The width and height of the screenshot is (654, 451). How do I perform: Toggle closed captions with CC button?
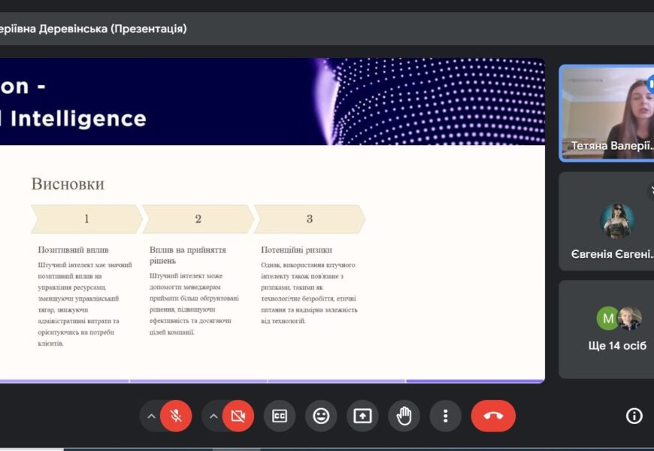pyautogui.click(x=280, y=416)
